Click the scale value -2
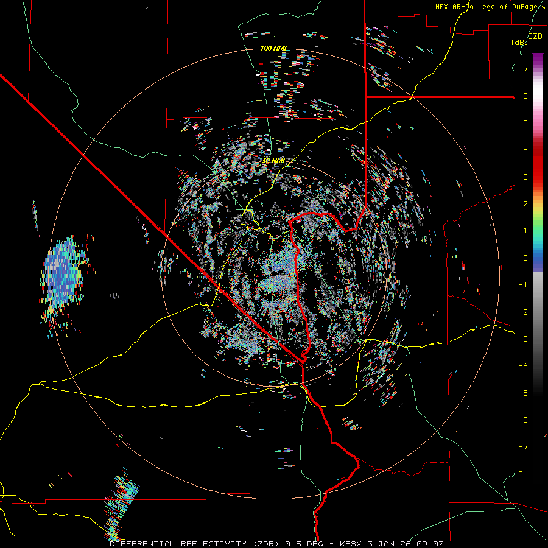Viewport: 548px width, 548px height. coord(523,312)
